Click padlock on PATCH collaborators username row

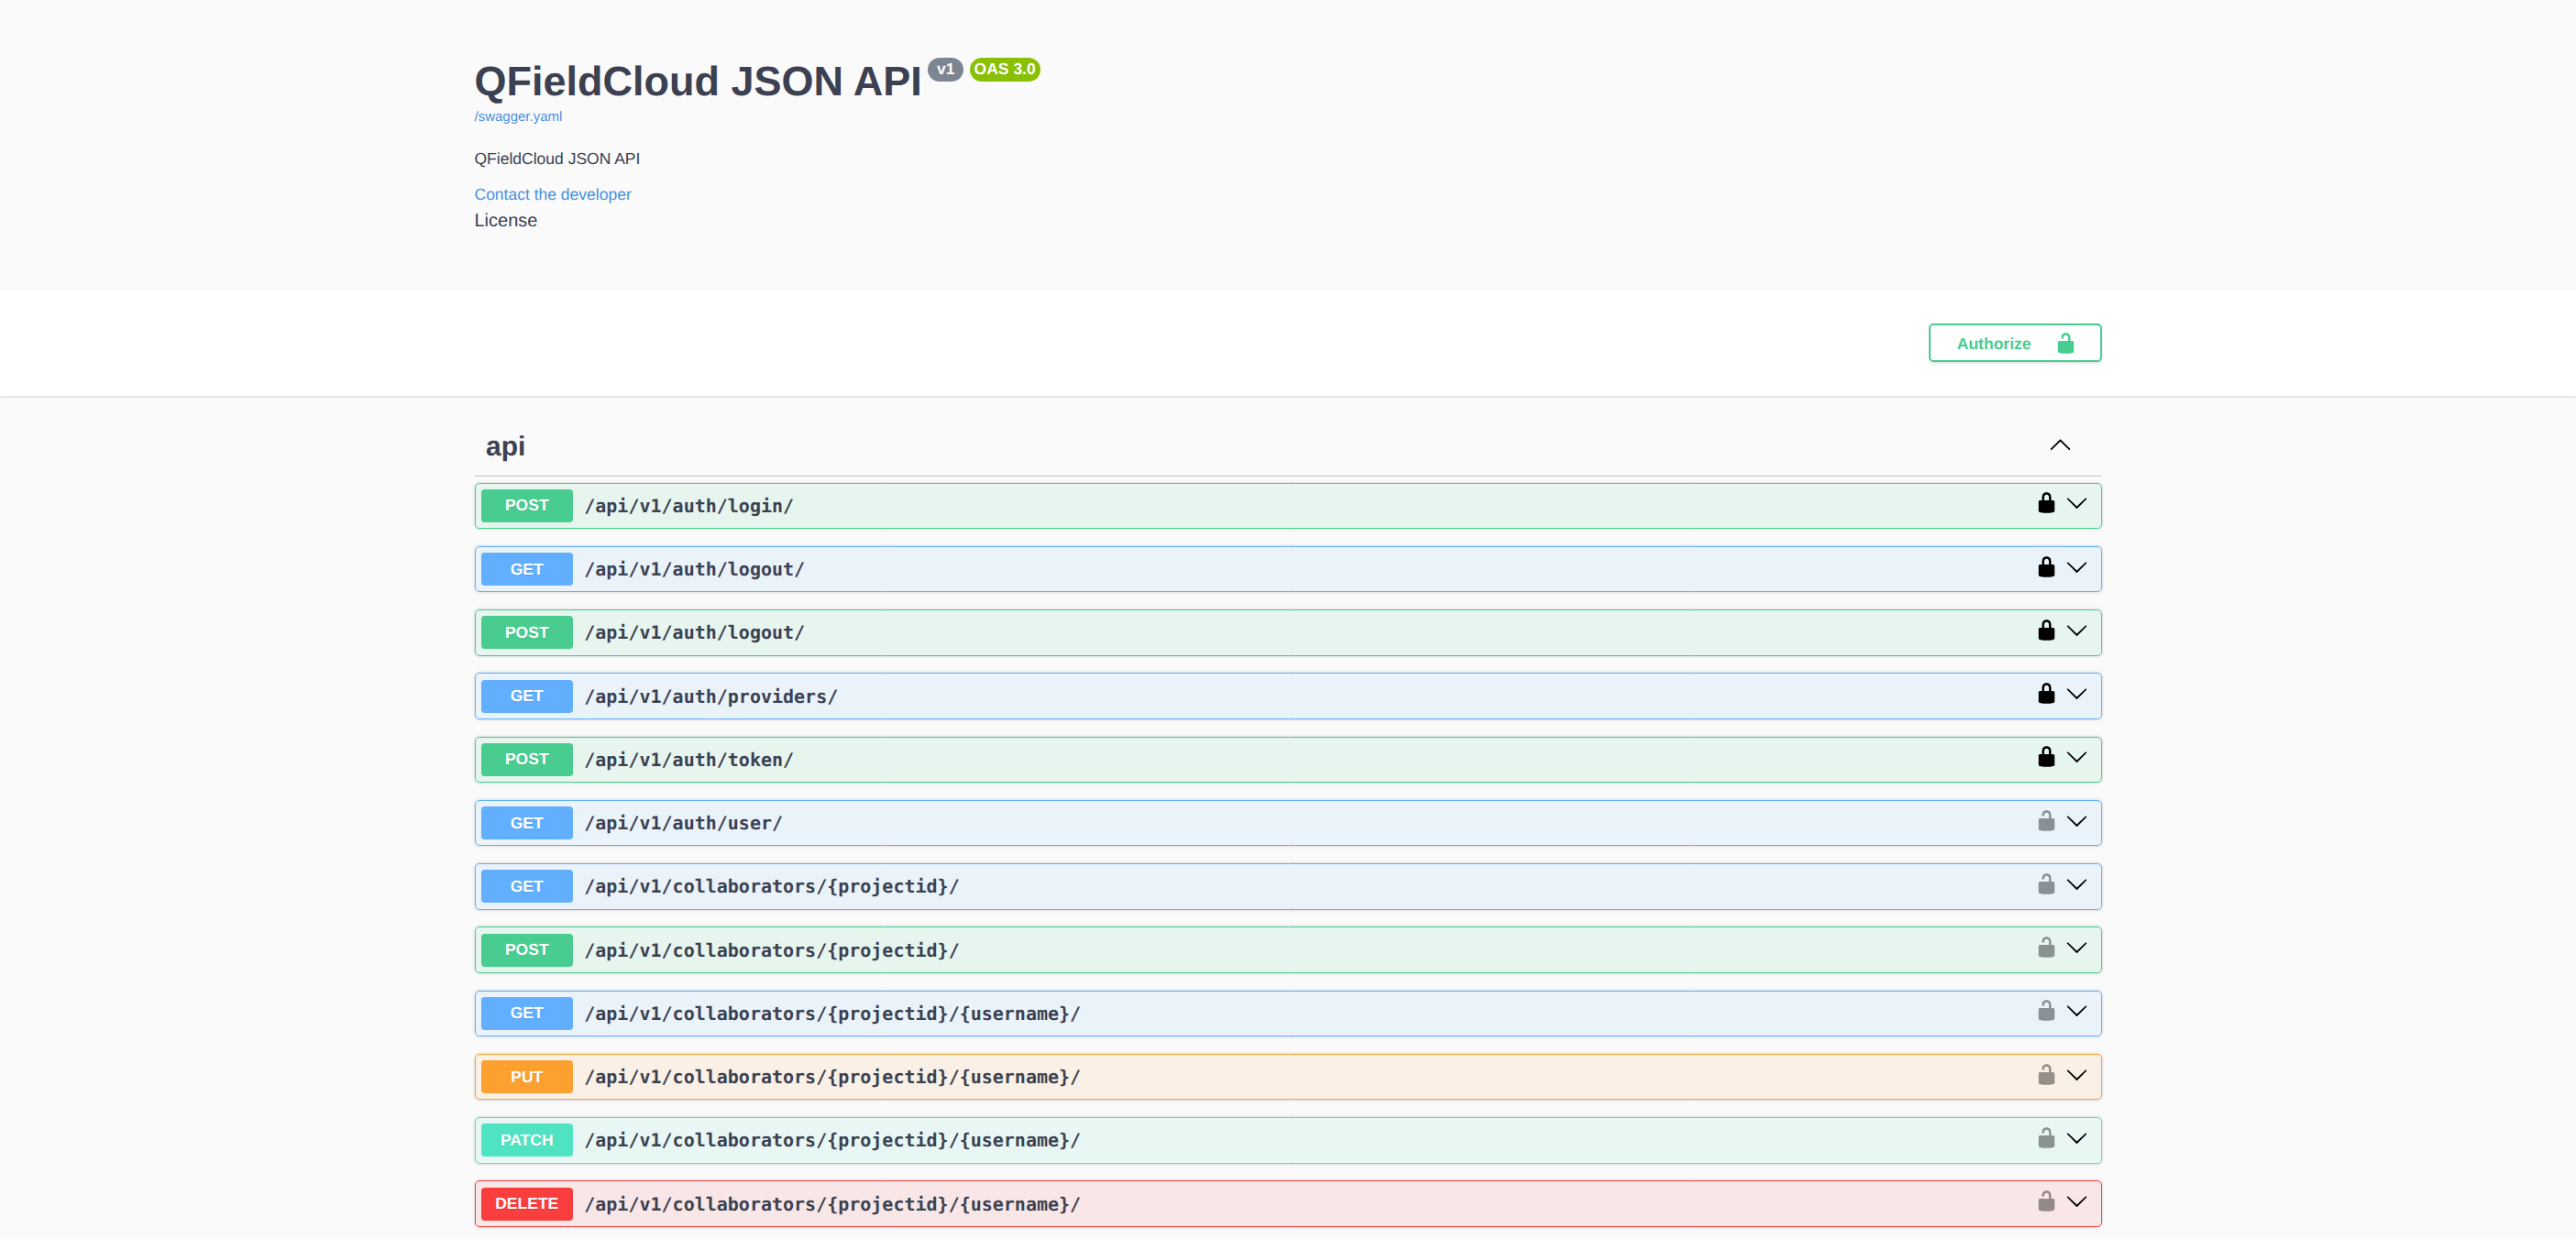click(2046, 1138)
